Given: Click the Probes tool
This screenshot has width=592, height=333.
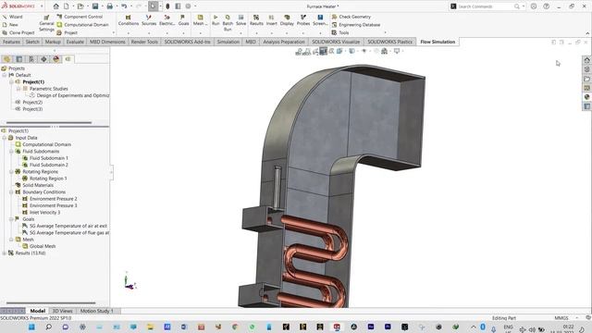Looking at the screenshot, I should point(303,20).
